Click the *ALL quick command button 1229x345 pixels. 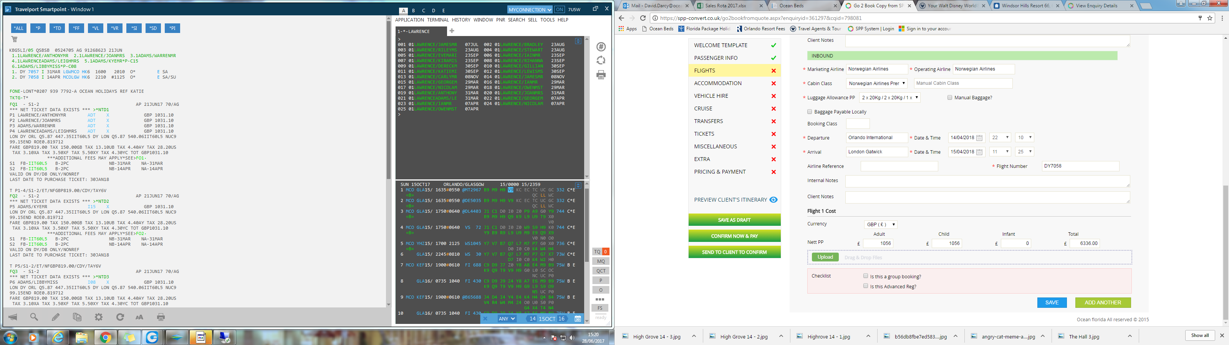18,29
